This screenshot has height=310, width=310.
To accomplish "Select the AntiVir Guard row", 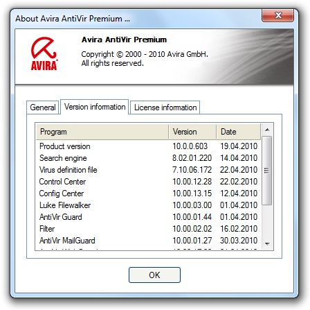I will click(x=148, y=217).
